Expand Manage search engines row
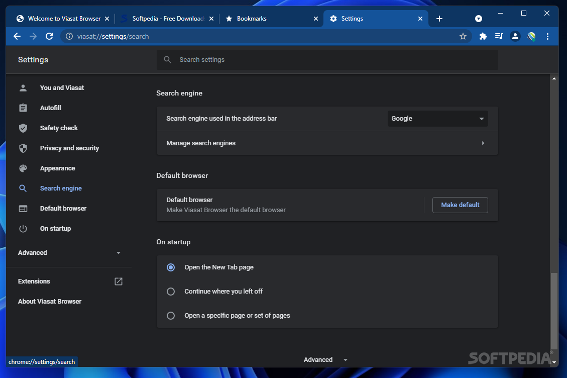The height and width of the screenshot is (378, 567). tap(327, 143)
